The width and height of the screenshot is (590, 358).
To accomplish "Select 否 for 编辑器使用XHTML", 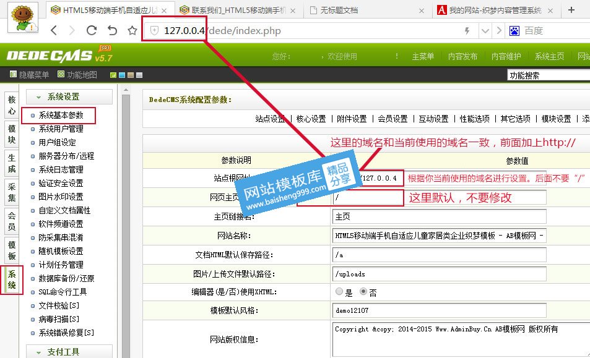I will pos(363,291).
